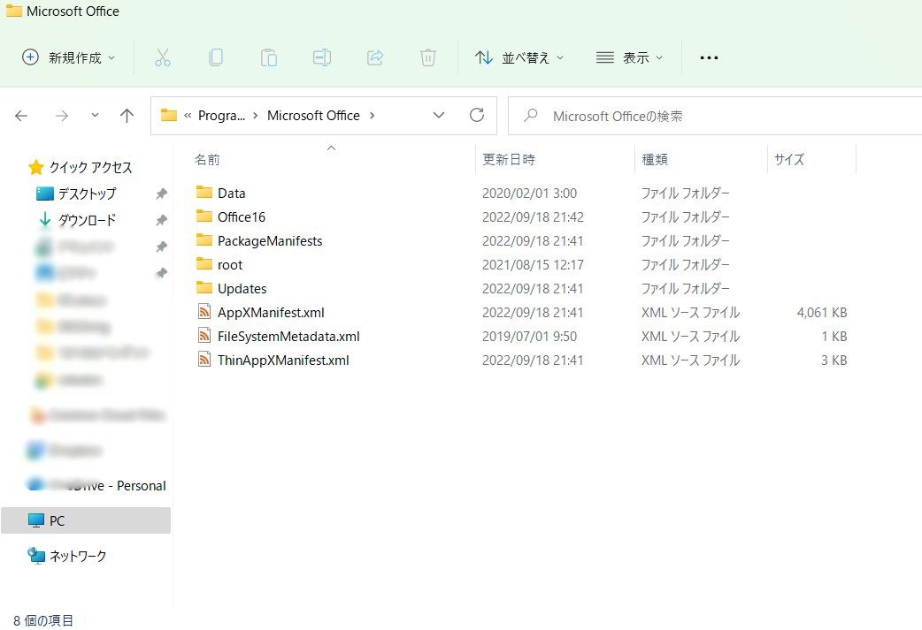Viewport: 922px width, 630px height.
Task: Unpin ダウンロード using its pin icon
Action: tap(161, 220)
